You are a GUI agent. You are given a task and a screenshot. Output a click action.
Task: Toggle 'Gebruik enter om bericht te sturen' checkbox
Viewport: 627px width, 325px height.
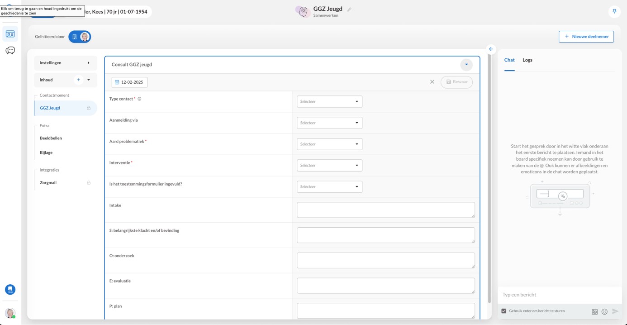(x=504, y=311)
